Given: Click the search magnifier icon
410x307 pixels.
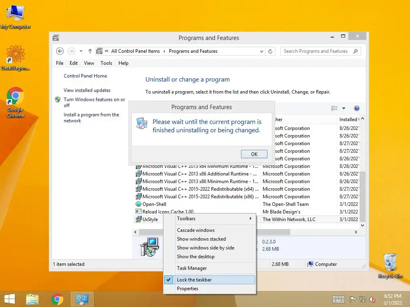Looking at the screenshot, I should point(356,51).
